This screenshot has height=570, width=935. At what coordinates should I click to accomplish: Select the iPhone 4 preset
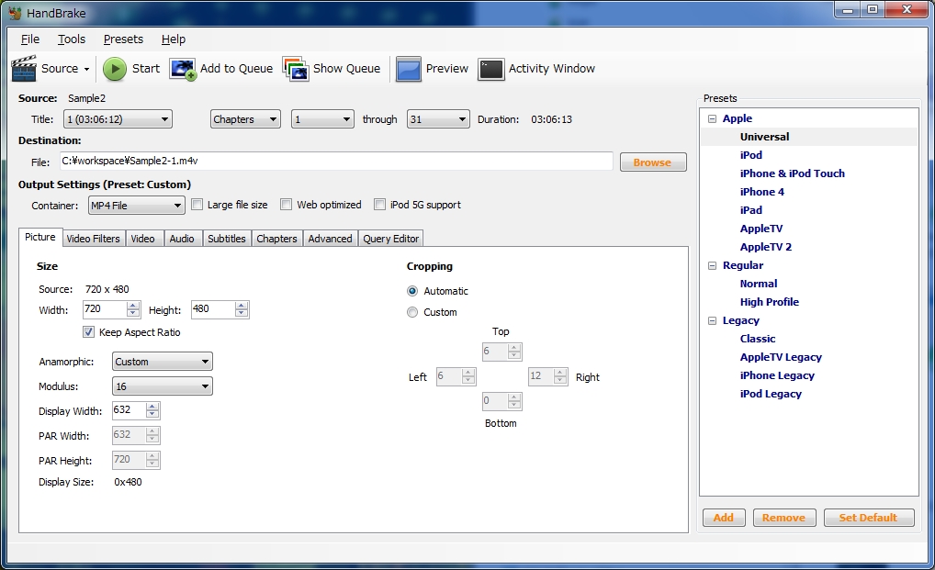[762, 192]
